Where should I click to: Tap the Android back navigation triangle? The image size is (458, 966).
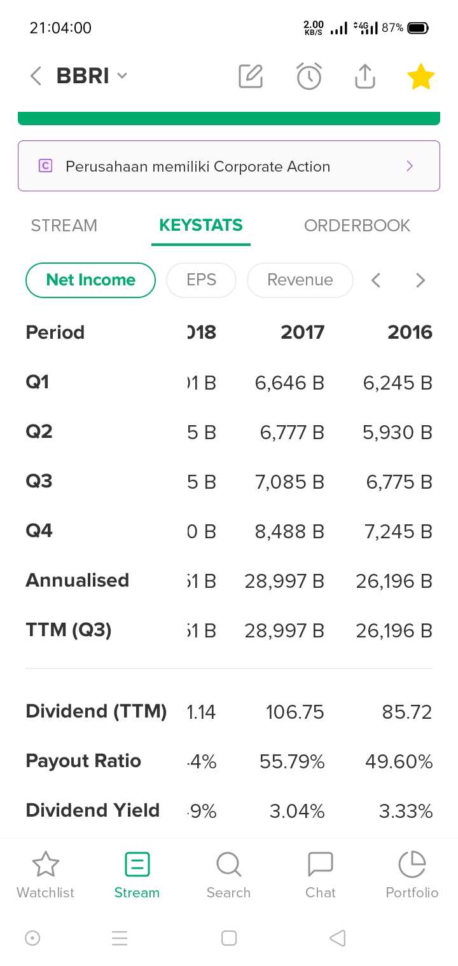pos(338,938)
